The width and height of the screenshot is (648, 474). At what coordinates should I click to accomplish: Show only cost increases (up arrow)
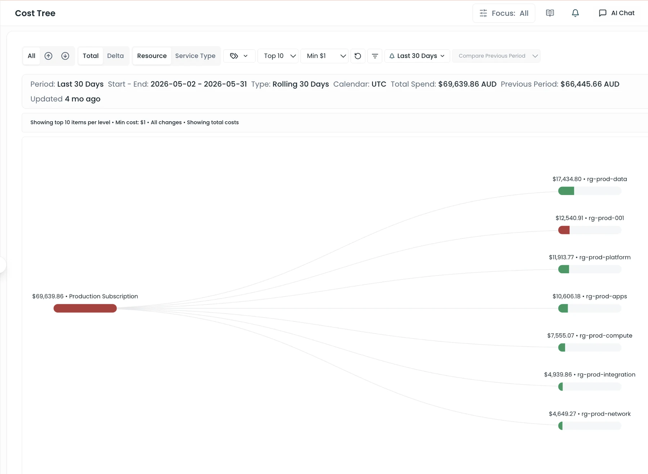coord(48,56)
